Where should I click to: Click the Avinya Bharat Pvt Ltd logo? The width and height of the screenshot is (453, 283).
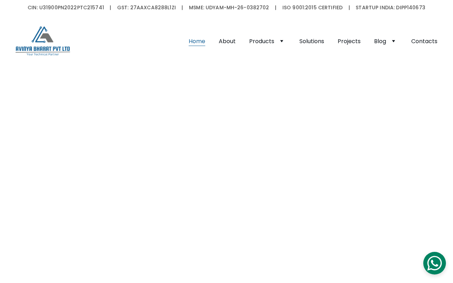coord(43,41)
